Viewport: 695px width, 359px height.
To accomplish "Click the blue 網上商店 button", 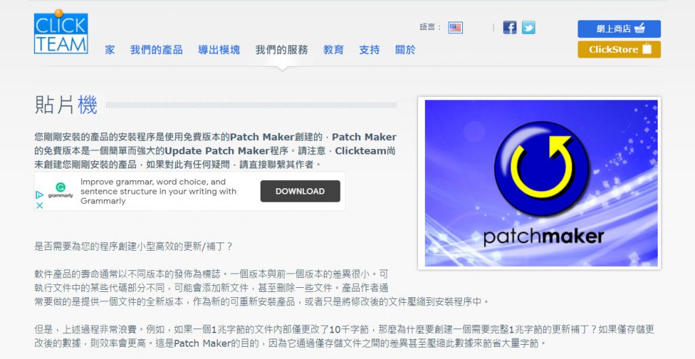I will [619, 28].
